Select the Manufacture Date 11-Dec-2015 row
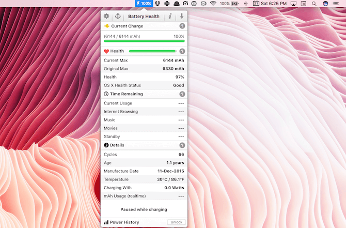 144,171
